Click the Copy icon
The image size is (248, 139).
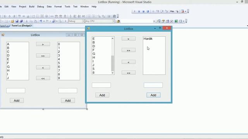[x=31, y=21]
